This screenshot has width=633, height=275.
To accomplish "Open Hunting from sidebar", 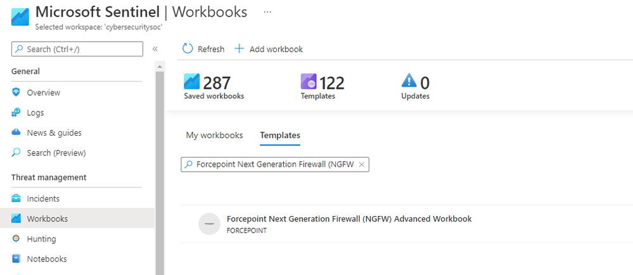I will pos(41,239).
